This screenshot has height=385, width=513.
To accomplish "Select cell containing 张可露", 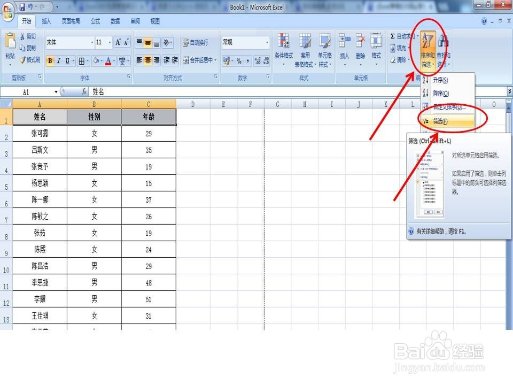I will [40, 133].
